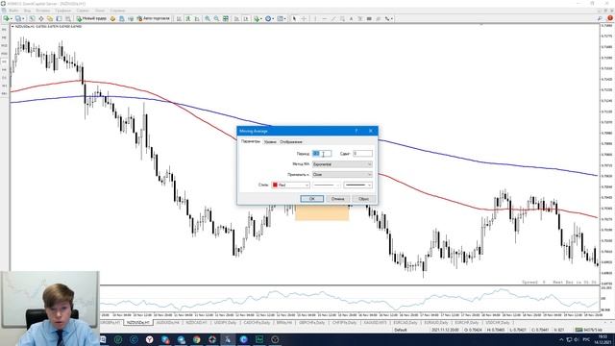Open the New Chart toolbar icon
This screenshot has width=615, height=346.
click(7, 18)
